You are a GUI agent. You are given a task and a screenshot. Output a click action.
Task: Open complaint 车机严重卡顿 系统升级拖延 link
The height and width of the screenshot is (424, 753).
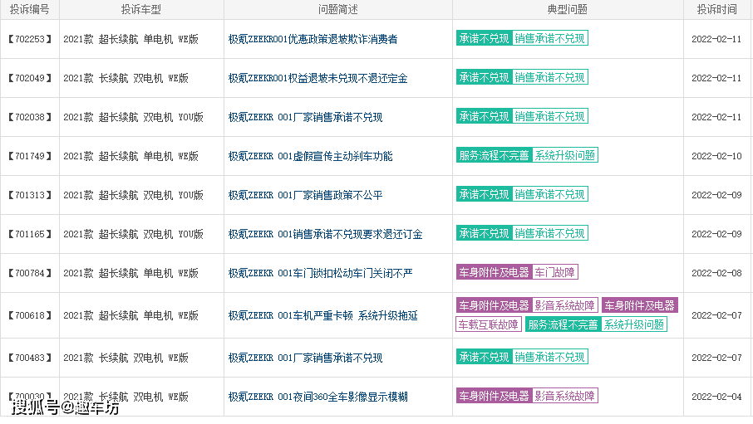click(322, 315)
